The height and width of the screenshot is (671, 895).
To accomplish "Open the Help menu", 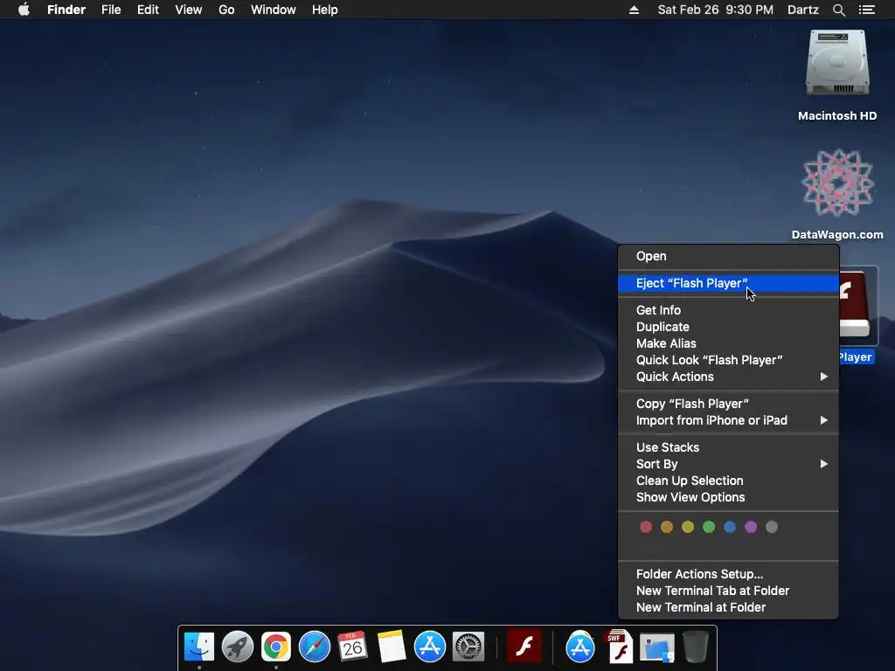I will pos(325,10).
